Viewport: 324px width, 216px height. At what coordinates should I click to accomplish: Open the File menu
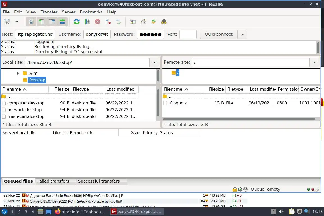6,12
